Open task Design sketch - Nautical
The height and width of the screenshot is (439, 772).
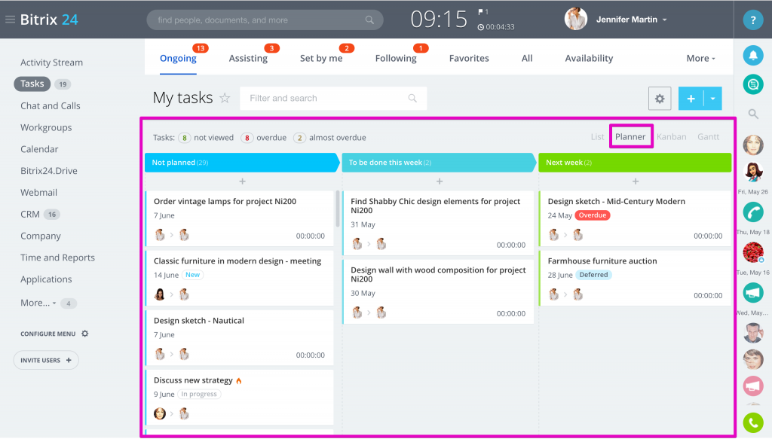coord(199,321)
